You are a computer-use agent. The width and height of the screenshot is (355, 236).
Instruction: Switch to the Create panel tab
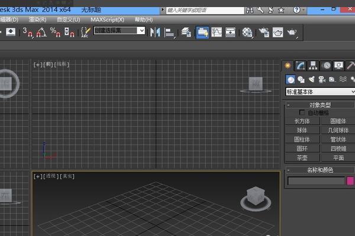click(x=288, y=65)
